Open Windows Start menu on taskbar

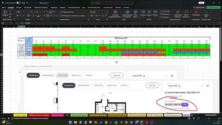(x=70, y=122)
